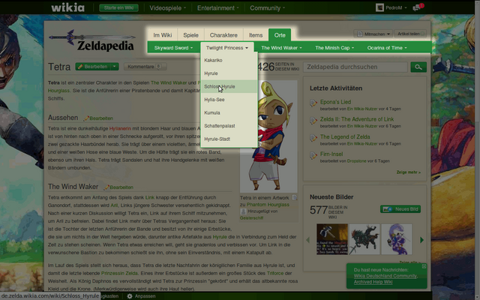The image size is (480, 300).
Task: Expand the Skyward Sword menu
Action: 173,48
